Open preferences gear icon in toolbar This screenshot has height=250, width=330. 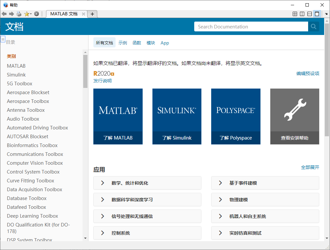tap(37, 14)
